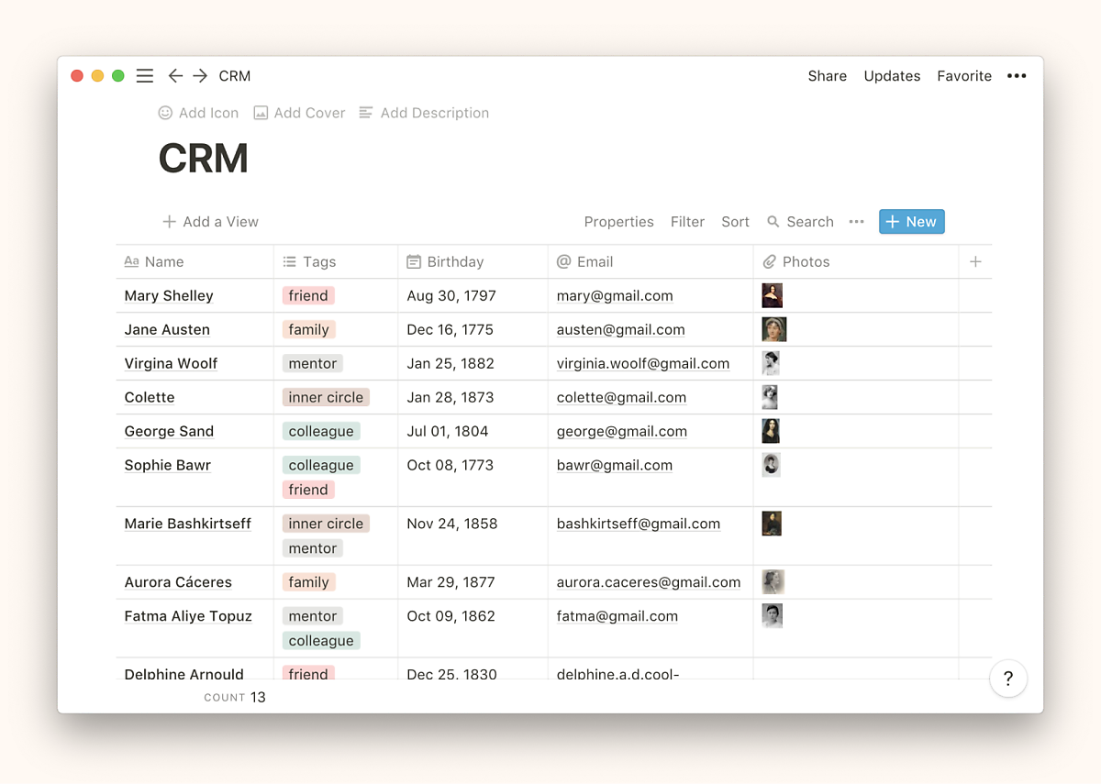This screenshot has height=784, width=1101.
Task: Open the three-dot page options menu
Action: pyautogui.click(x=1017, y=76)
